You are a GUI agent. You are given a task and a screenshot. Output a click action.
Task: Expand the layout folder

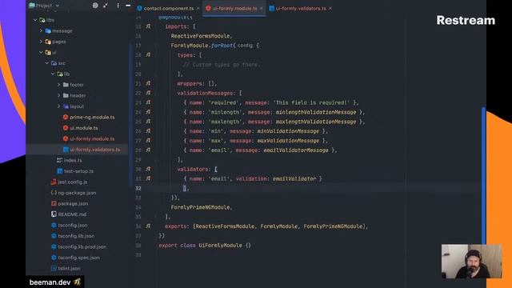pos(58,106)
